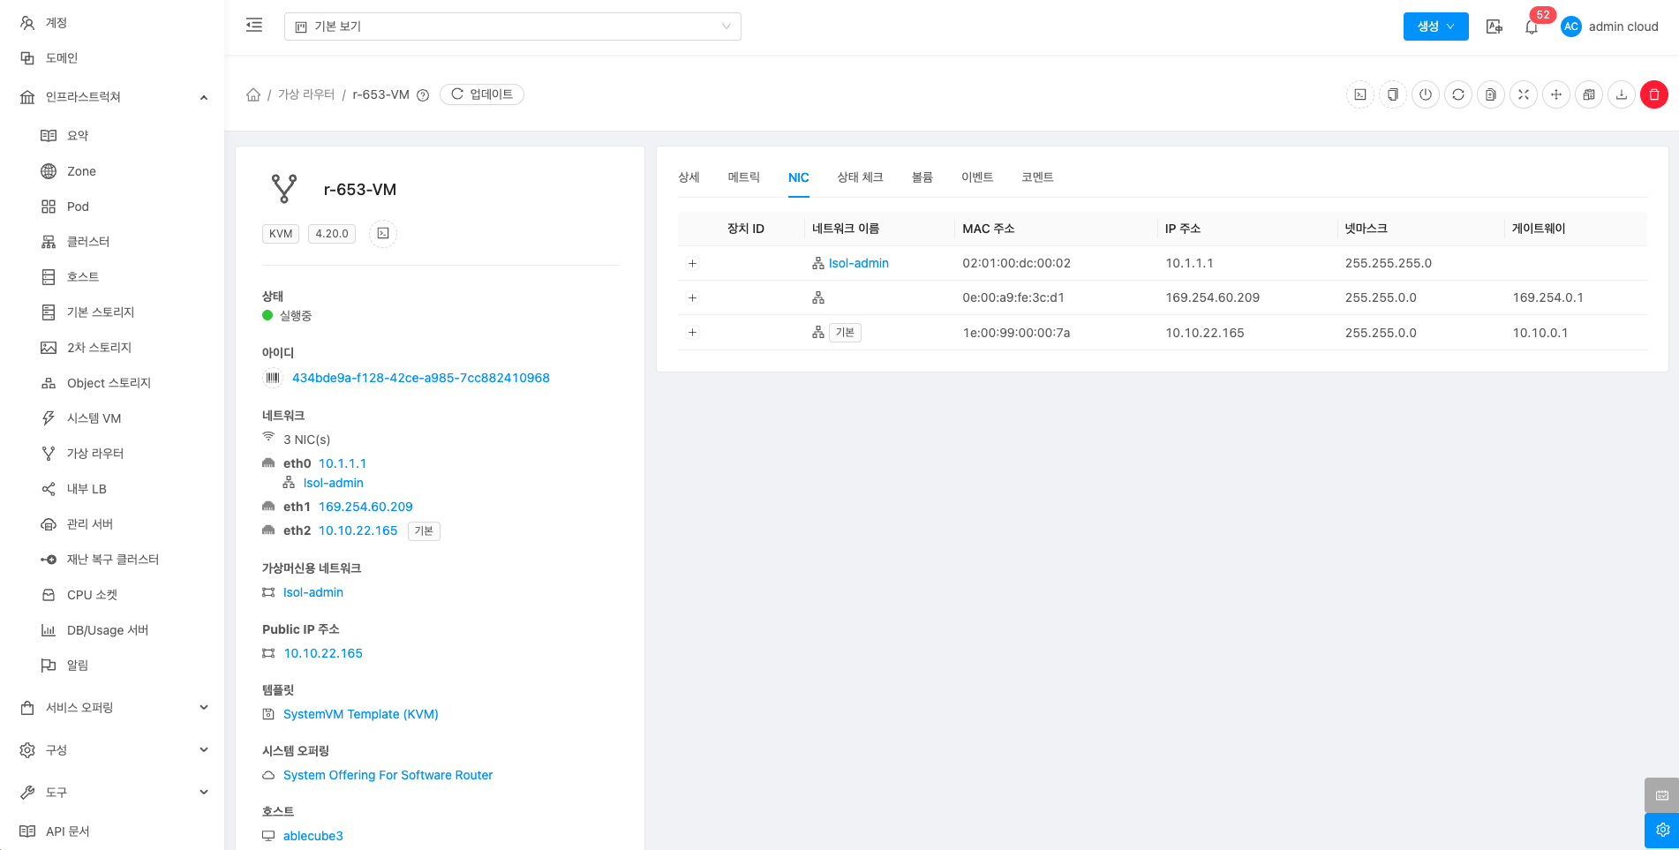Click the 업데이트 refresh button

point(482,94)
